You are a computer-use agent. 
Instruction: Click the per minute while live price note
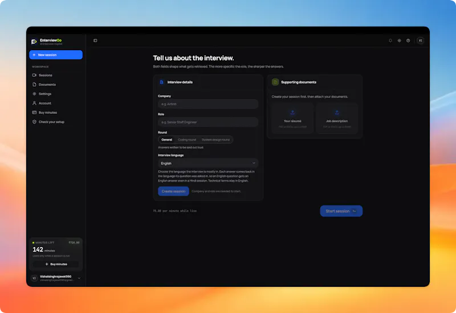175,211
